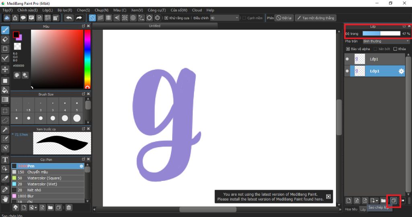
Task: Click the Đặt lại button
Action: click(284, 18)
